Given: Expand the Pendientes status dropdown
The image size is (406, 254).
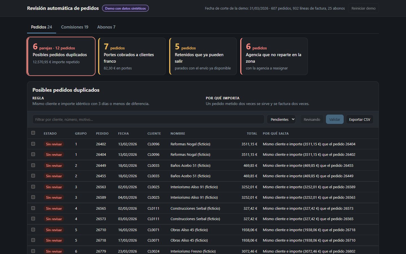Looking at the screenshot, I should 281,119.
